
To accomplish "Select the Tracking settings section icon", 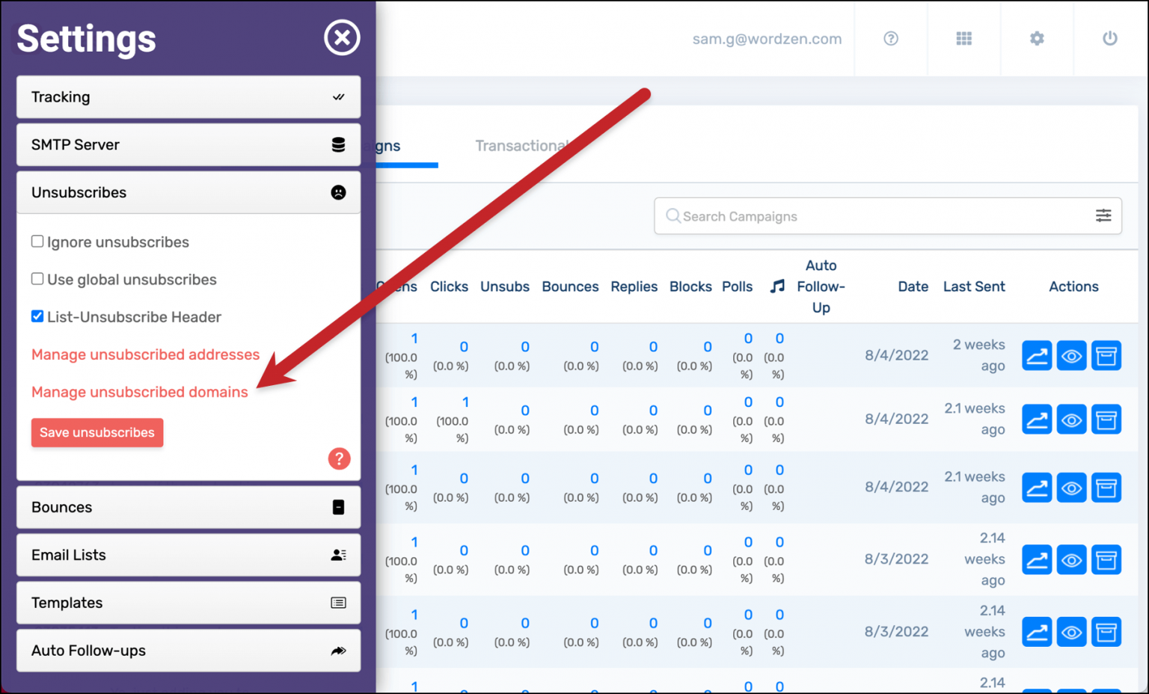I will tap(339, 96).
